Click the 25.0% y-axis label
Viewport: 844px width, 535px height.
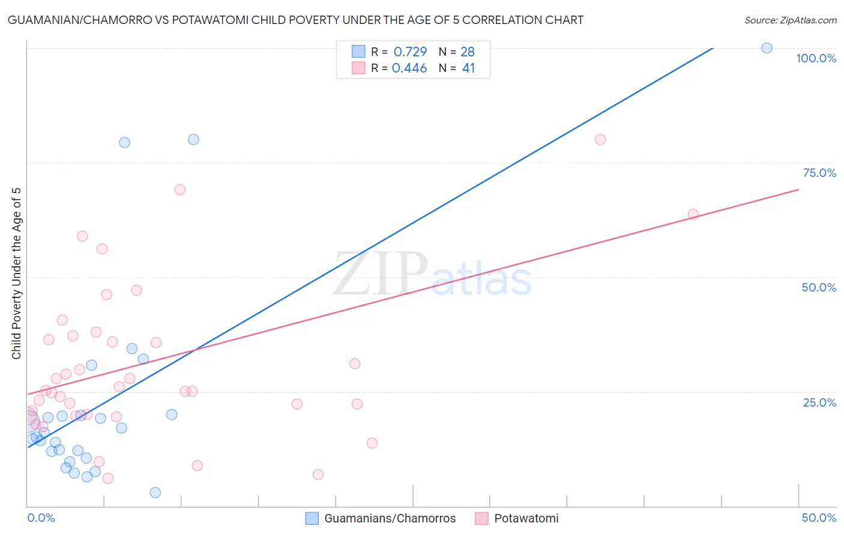(x=819, y=402)
